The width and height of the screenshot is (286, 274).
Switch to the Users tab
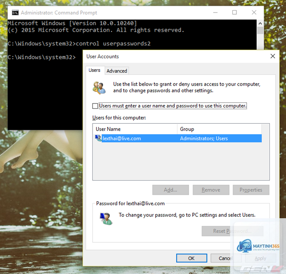(94, 71)
